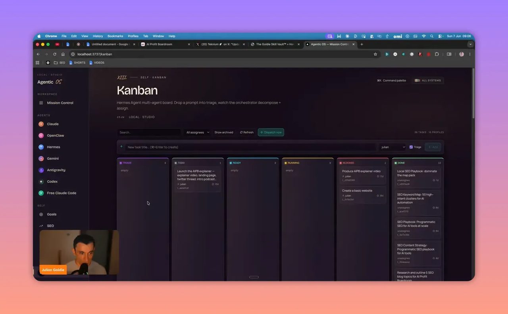The width and height of the screenshot is (508, 314).
Task: Open the Wi-Fi menu bar icon
Action: (424, 36)
